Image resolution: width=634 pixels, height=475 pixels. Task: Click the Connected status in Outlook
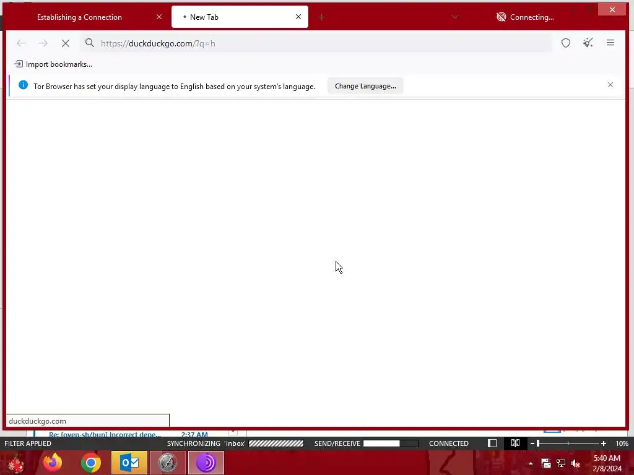click(448, 443)
